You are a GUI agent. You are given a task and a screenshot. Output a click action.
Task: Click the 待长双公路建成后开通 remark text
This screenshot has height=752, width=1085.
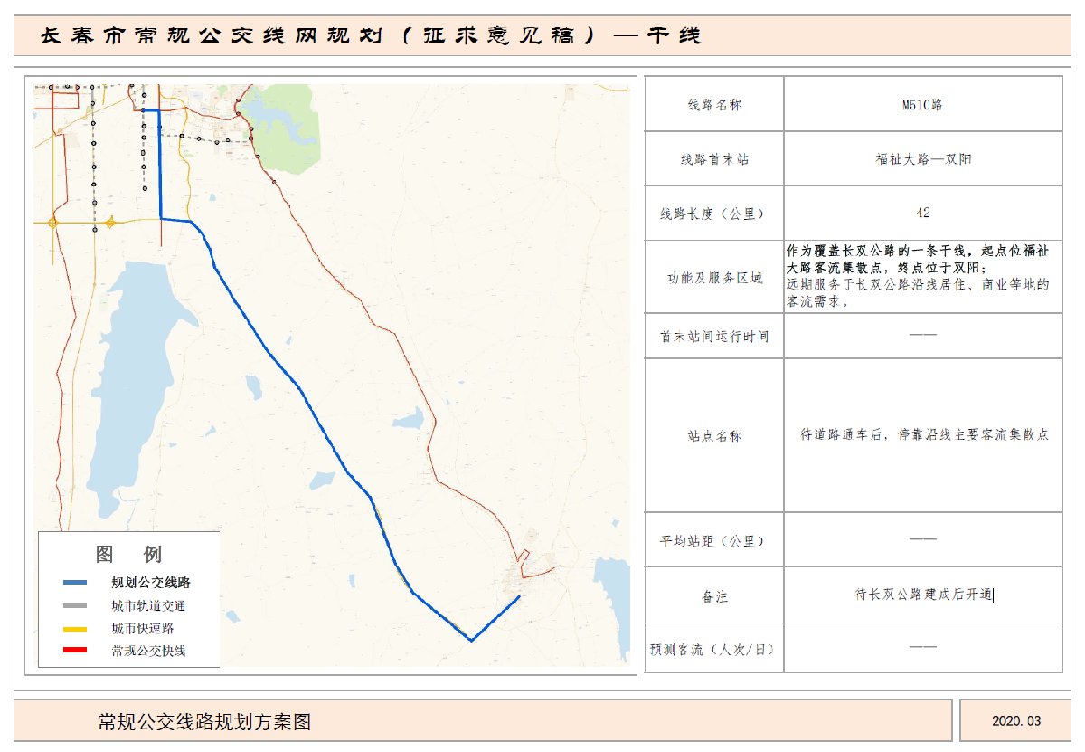click(x=923, y=595)
